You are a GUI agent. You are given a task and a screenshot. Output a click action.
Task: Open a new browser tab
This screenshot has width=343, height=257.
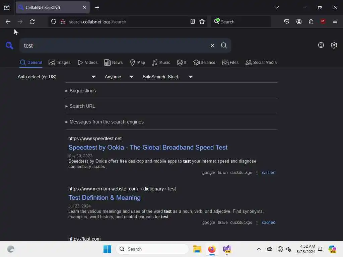97,8
